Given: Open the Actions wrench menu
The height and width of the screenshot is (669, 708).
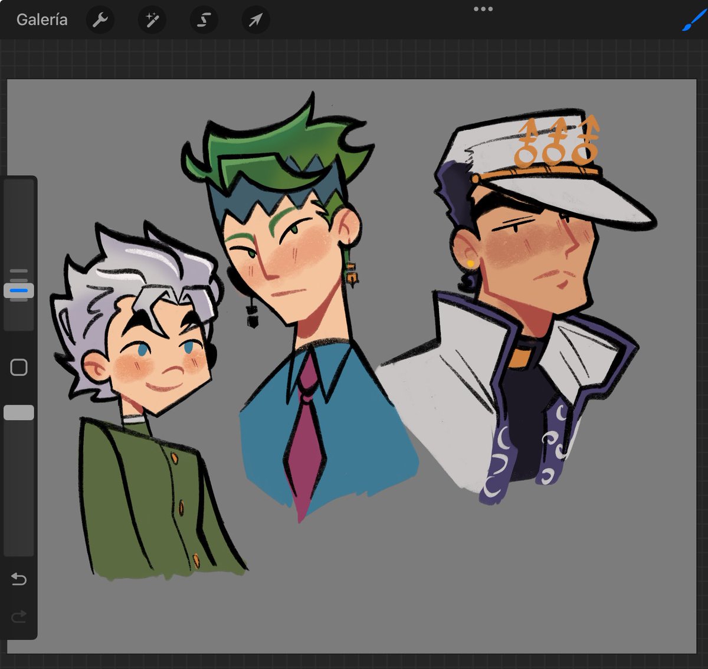Looking at the screenshot, I should click(x=100, y=20).
